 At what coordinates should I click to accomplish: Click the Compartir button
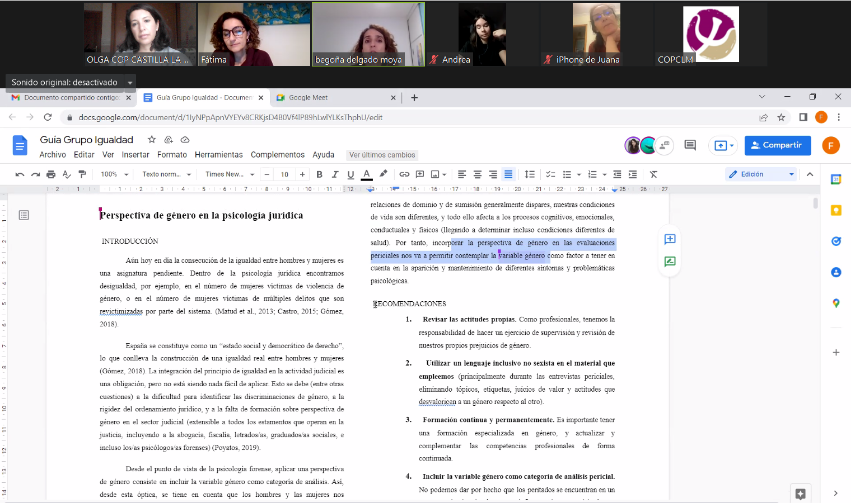click(777, 145)
